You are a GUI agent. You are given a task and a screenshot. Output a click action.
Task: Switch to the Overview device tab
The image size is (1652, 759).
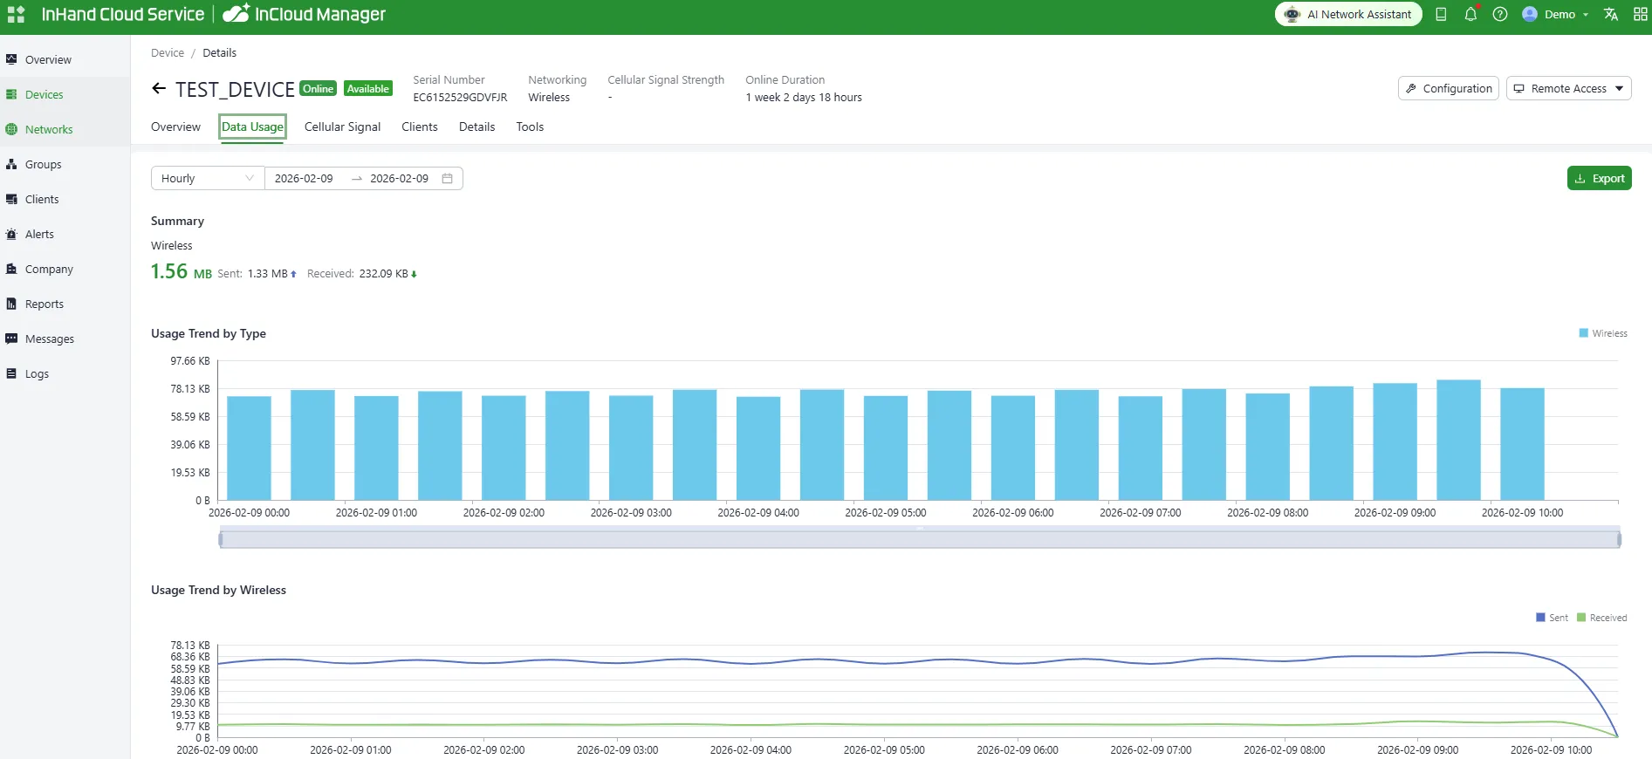tap(175, 126)
